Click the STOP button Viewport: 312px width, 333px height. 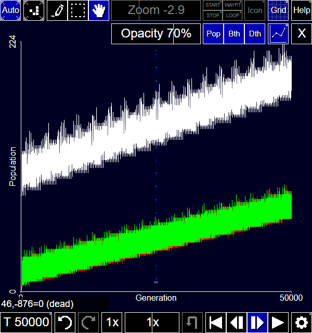pos(213,16)
